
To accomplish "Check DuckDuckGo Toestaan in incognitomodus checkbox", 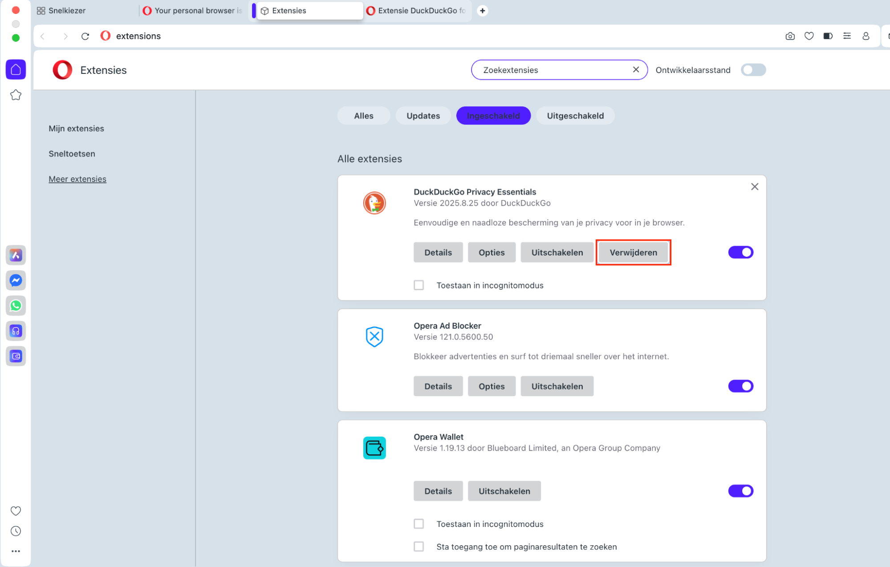I will click(419, 285).
